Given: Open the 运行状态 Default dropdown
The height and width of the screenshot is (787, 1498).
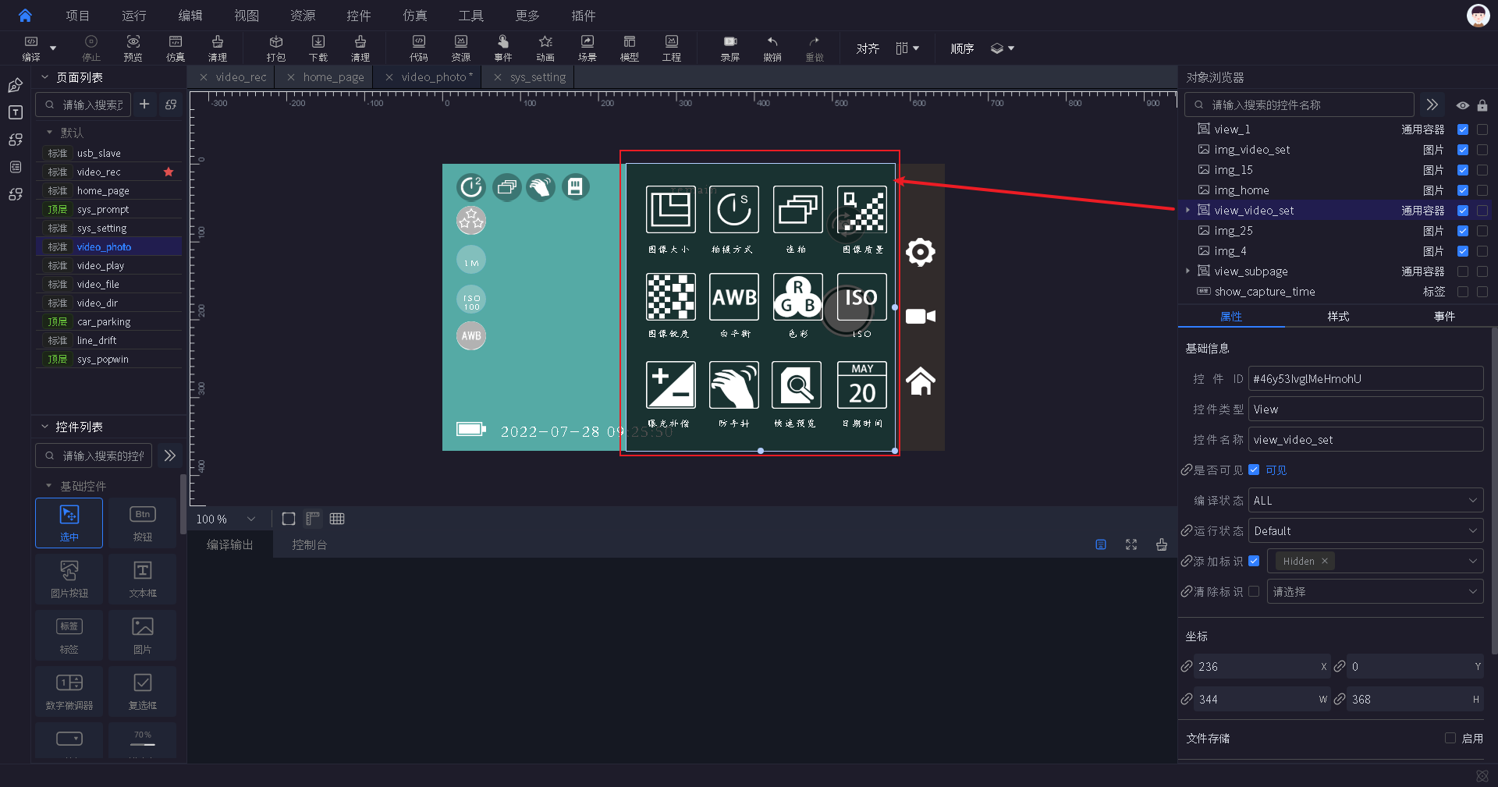Looking at the screenshot, I should (1365, 531).
